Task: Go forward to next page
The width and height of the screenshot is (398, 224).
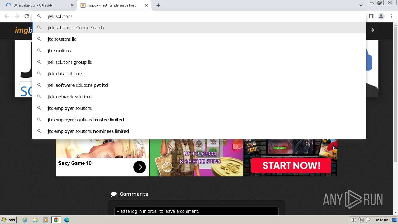Action: [17, 16]
